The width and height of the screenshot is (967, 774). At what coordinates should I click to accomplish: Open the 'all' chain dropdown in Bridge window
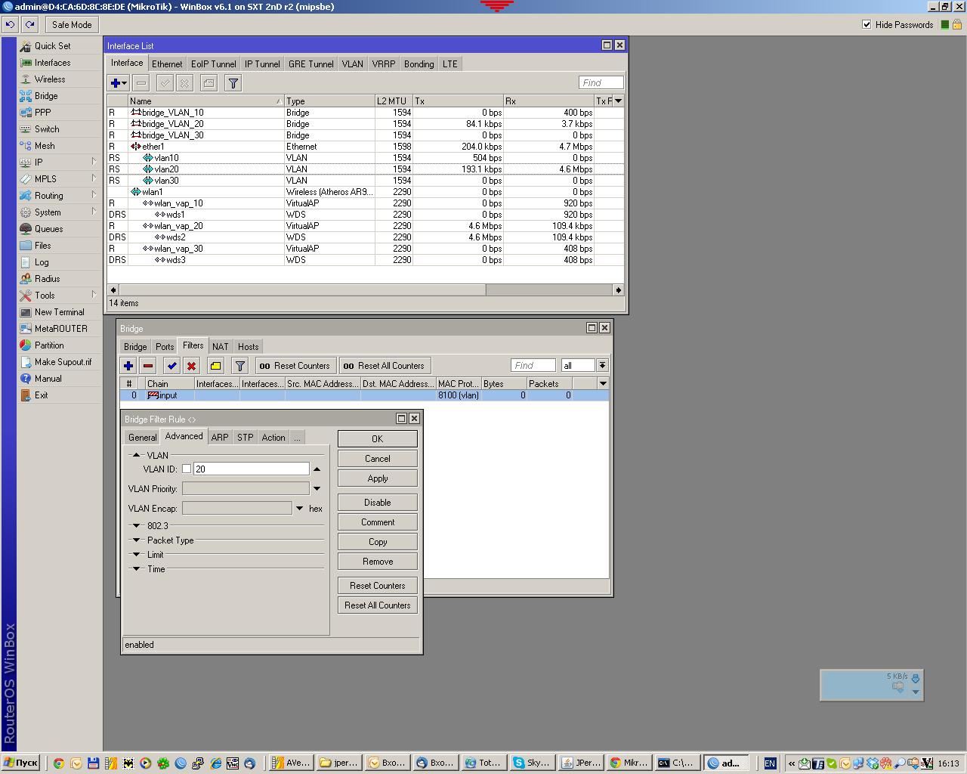602,366
